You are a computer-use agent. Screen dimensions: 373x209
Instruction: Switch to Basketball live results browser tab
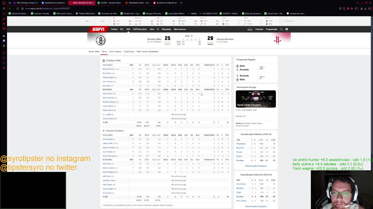pyautogui.click(x=54, y=3)
